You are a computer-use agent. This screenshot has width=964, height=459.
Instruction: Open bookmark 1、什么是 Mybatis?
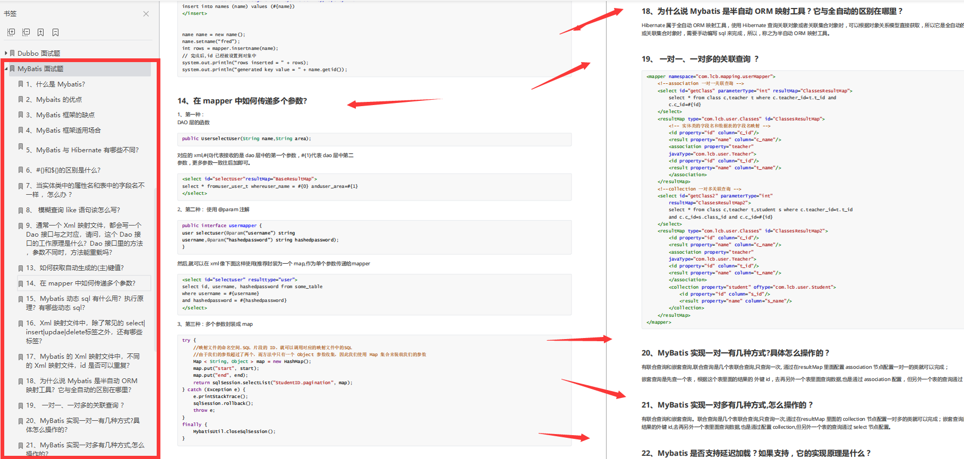pyautogui.click(x=55, y=84)
